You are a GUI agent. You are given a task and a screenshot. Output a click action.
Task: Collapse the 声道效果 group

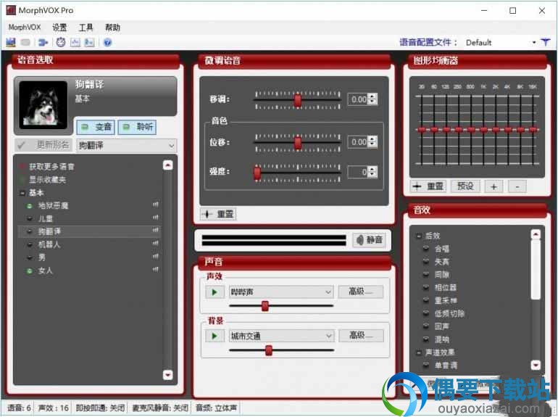pyautogui.click(x=419, y=352)
